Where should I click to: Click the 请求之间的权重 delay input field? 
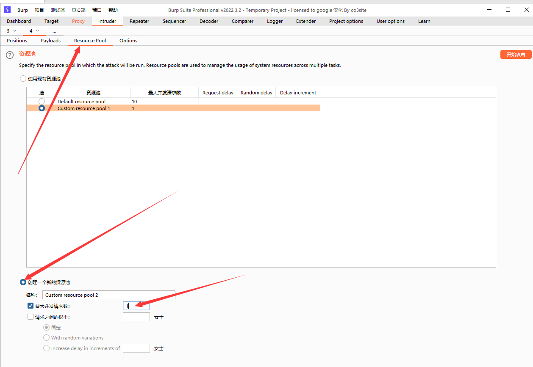click(x=136, y=317)
